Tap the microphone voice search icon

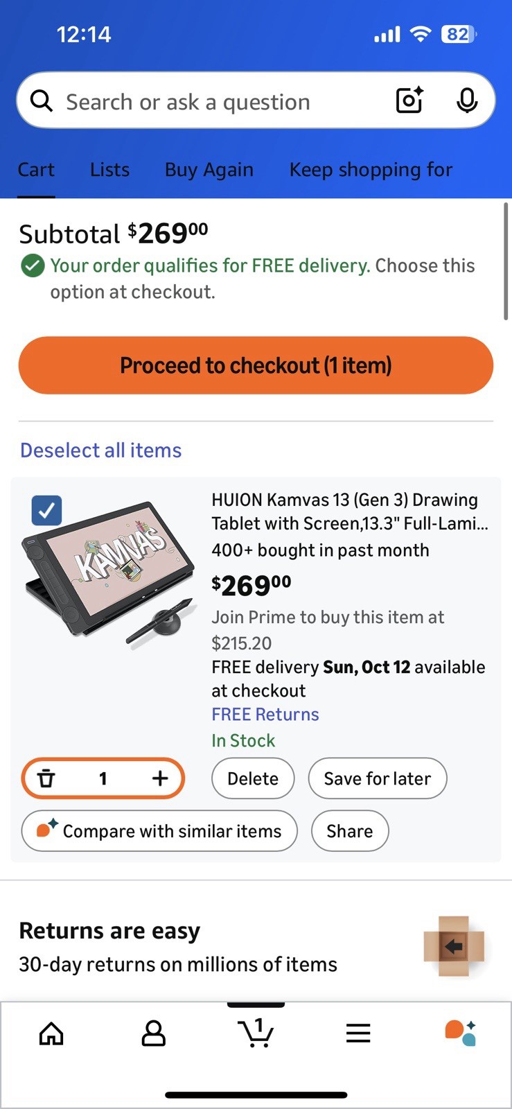tap(467, 101)
